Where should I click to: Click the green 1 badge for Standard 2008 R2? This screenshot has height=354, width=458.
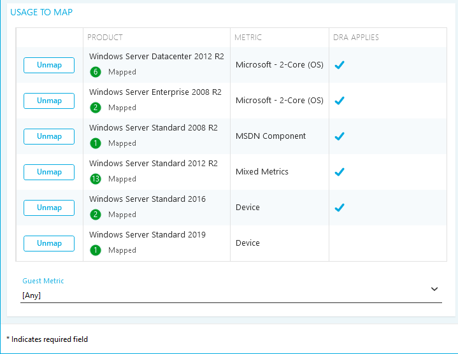(x=96, y=143)
